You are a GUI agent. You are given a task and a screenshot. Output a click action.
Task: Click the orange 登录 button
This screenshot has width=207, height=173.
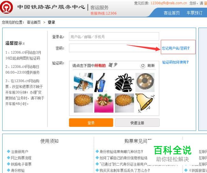tap(91, 123)
